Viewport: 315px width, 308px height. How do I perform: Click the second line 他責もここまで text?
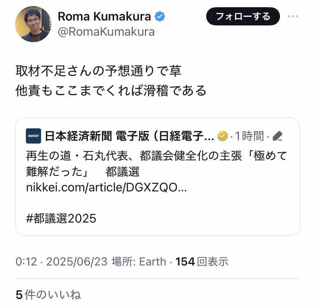coord(110,90)
